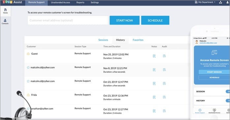Viewport: 230px width, 120px height.
Task: Open audit for Nov 8, 2019 session
Action: pyautogui.click(x=164, y=70)
